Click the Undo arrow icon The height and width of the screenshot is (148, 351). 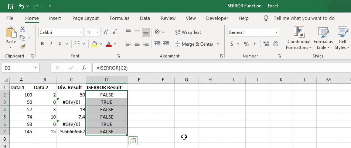(x=21, y=6)
